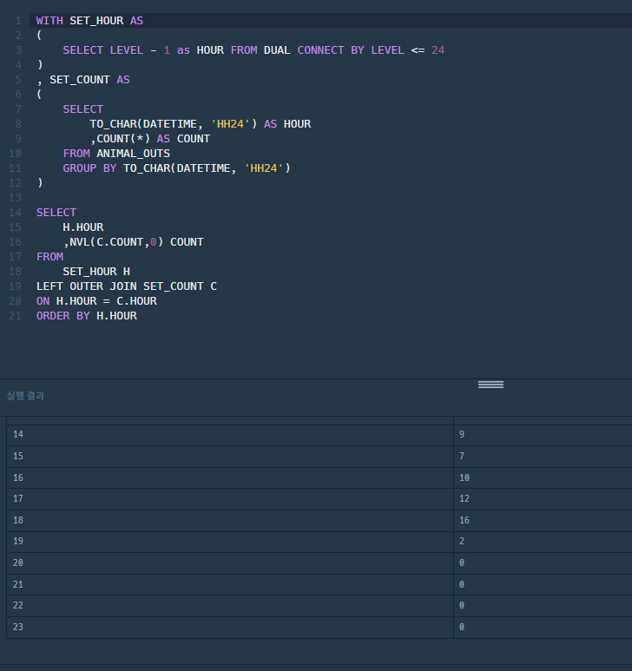Click count value 2 in hour 19 row
632x671 pixels.
462,542
